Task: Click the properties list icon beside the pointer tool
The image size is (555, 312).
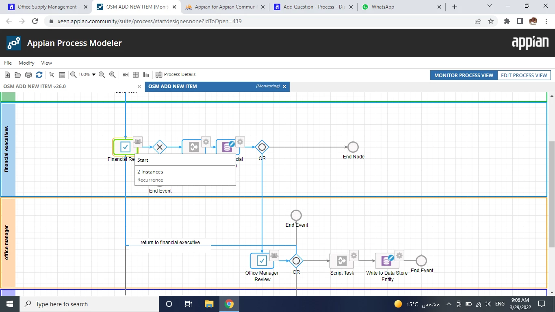Action: 62,75
